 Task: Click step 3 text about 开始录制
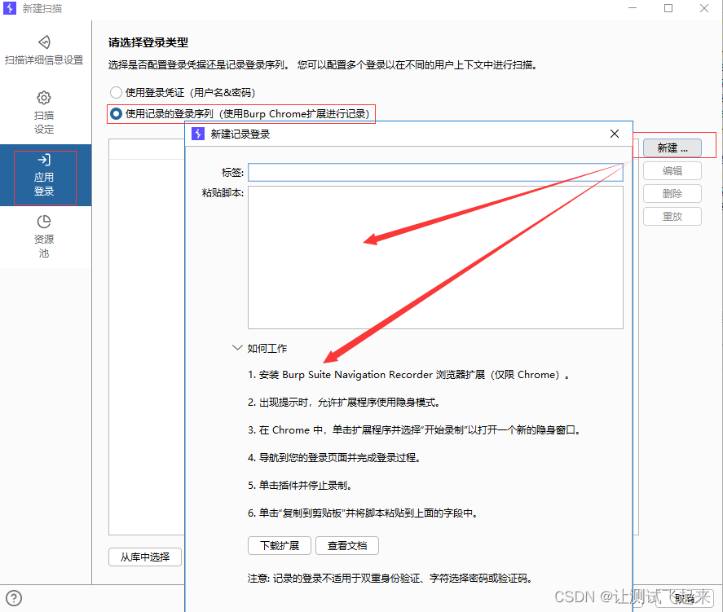[x=413, y=430]
